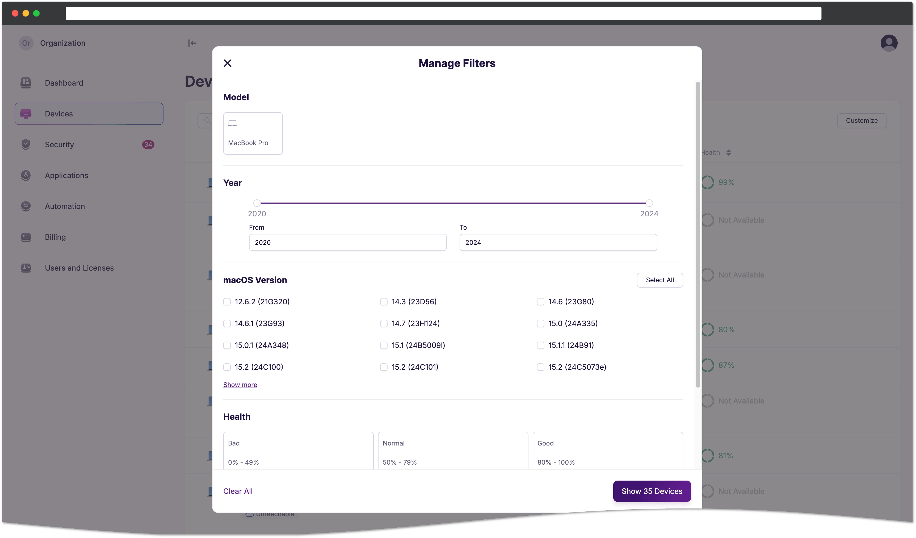Check macOS 15.1 (24B5009l)
This screenshot has height=538, width=916.
(384, 345)
